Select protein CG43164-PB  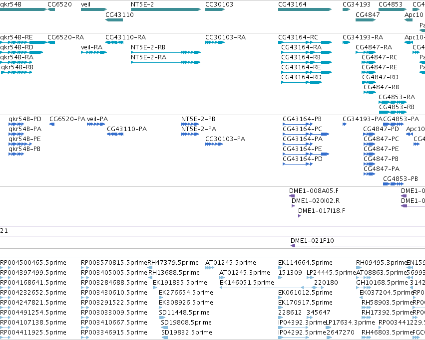pos(298,124)
